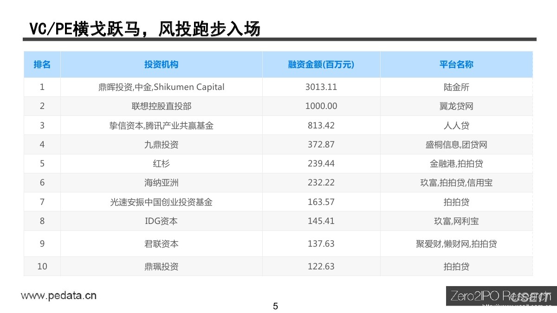The width and height of the screenshot is (557, 313).
Task: Select the '九鼎投资' cell
Action: click(161, 145)
